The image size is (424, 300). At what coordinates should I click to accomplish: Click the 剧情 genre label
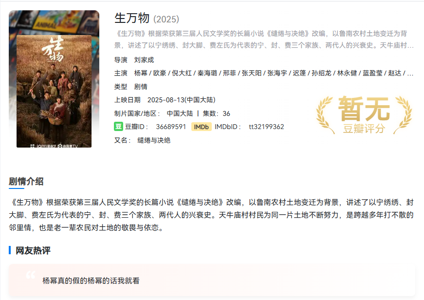pyautogui.click(x=141, y=87)
